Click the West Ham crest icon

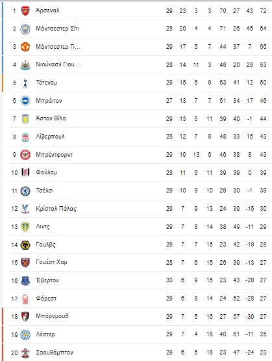(25, 263)
